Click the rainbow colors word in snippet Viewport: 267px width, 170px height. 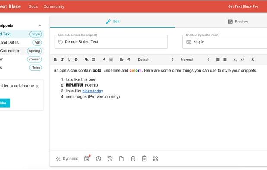135,71
